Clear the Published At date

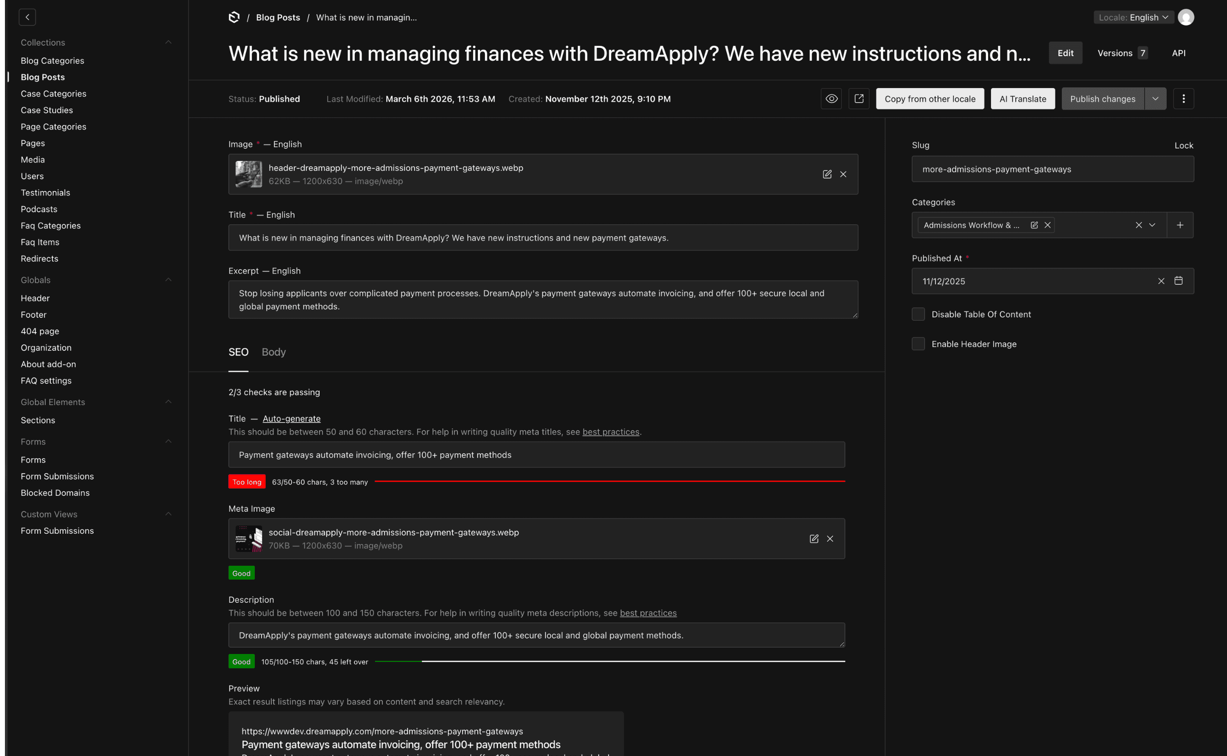pos(1161,281)
